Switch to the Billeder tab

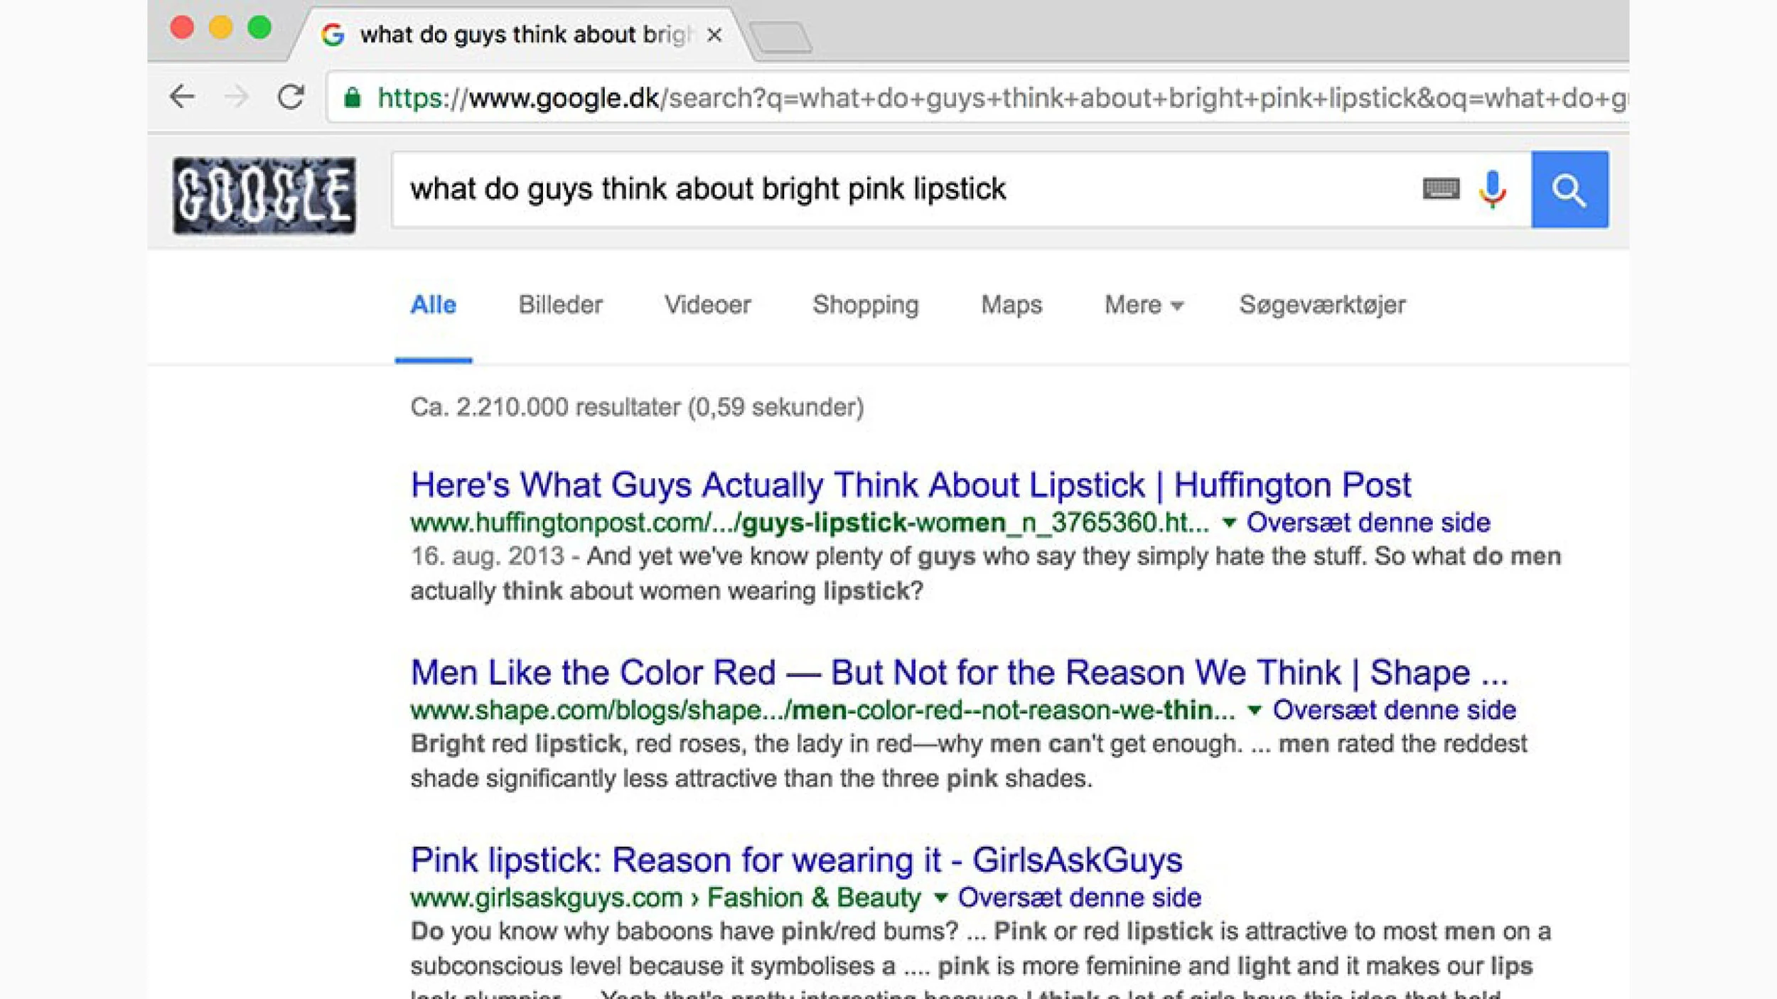560,305
